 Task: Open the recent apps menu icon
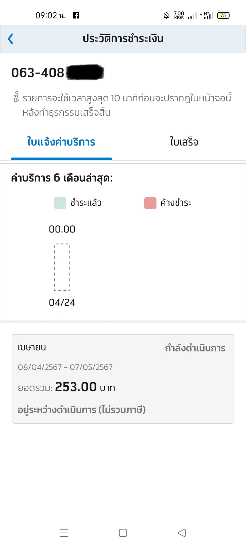pos(64,533)
